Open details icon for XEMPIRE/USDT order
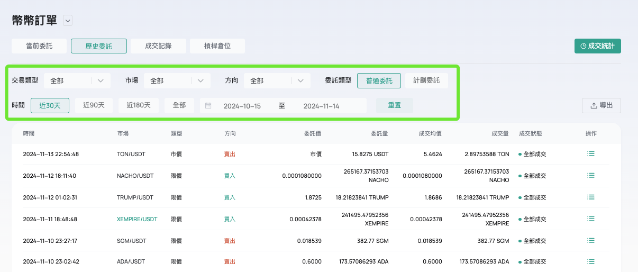Image resolution: width=638 pixels, height=272 pixels. coord(591,219)
